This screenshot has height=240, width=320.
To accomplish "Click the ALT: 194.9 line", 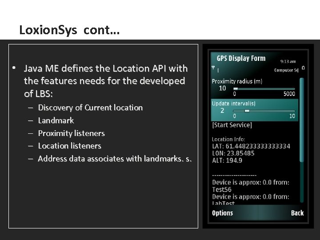I will tap(227, 160).
